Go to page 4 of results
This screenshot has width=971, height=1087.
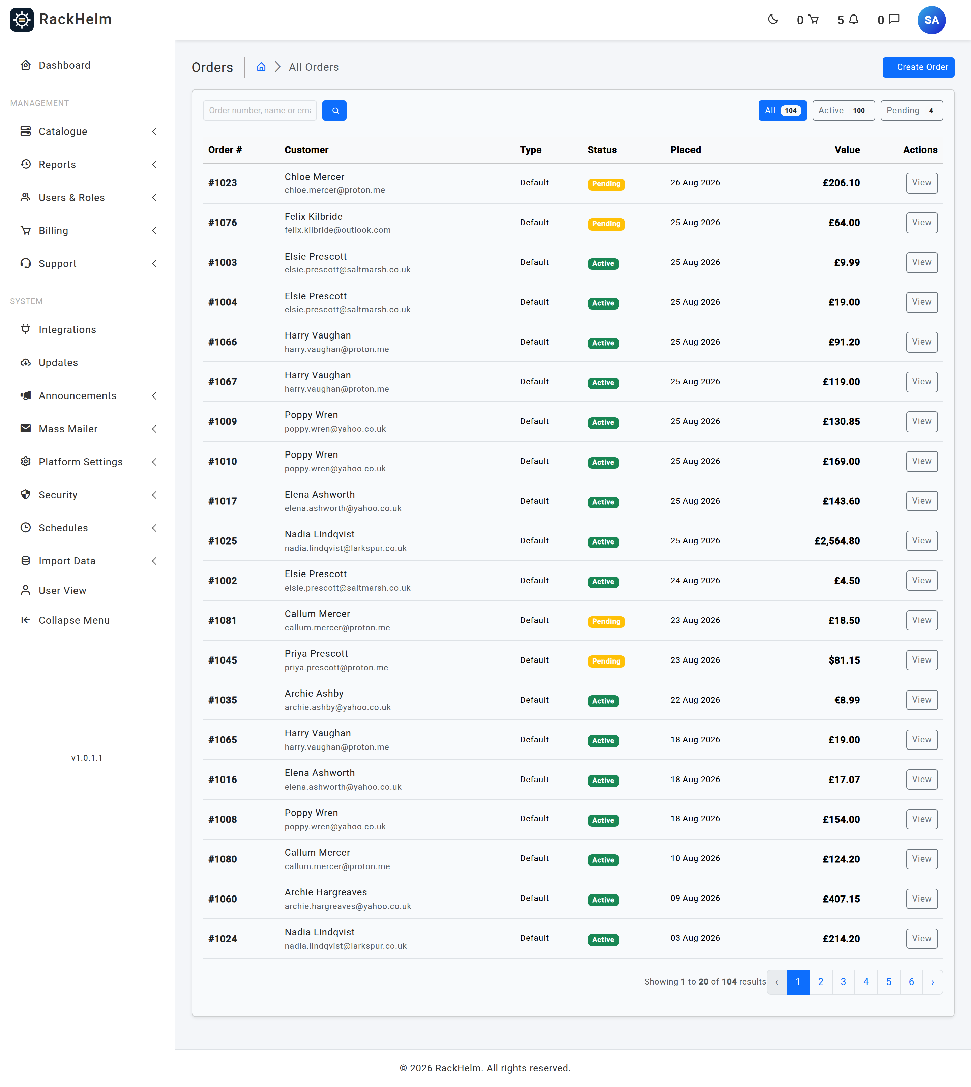[866, 982]
